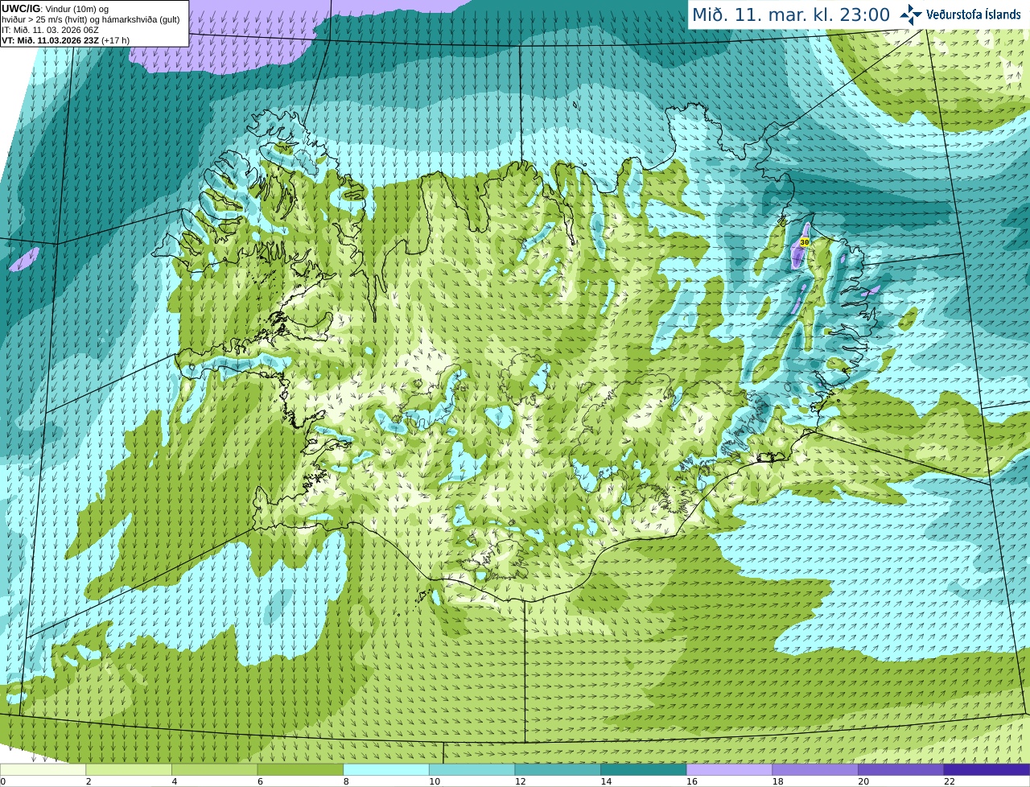Click the scale label '2'
The width and height of the screenshot is (1030, 787).
coord(89,781)
